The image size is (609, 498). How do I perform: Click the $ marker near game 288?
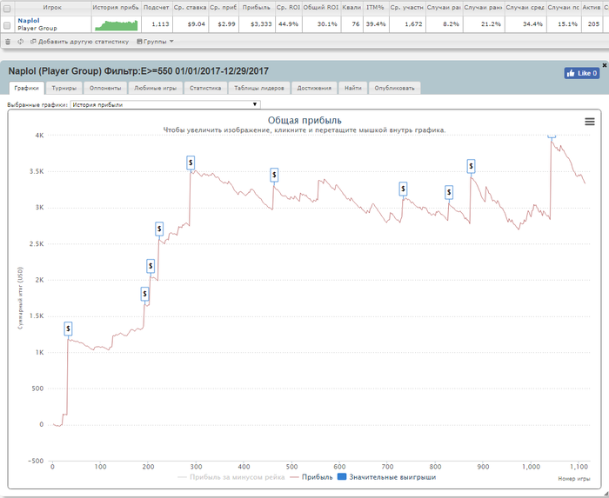click(191, 163)
